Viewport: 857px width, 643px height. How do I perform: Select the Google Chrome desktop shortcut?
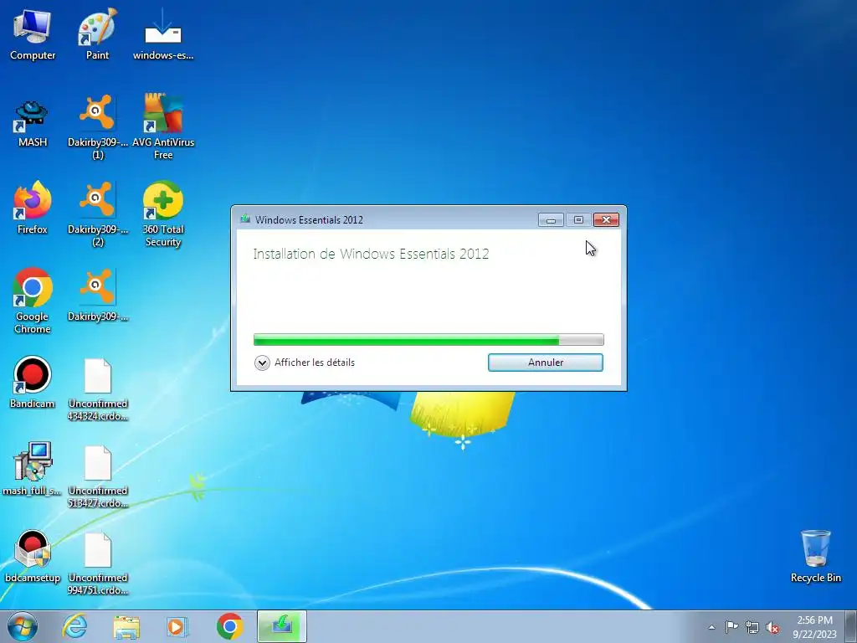pyautogui.click(x=33, y=301)
